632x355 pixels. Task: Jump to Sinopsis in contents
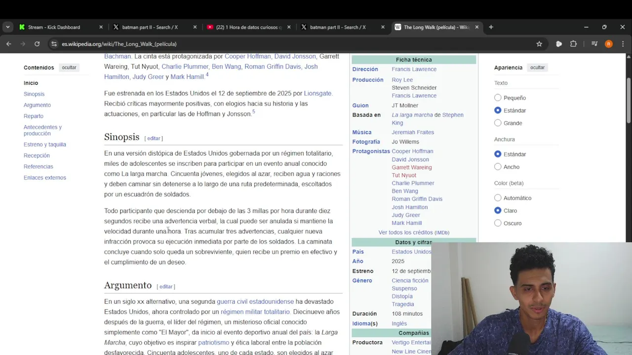point(34,94)
